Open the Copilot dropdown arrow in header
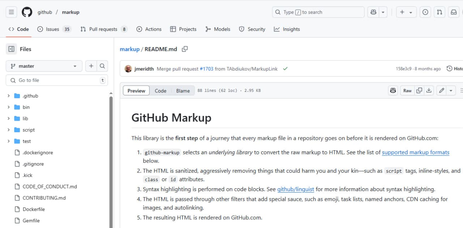 coord(383,12)
